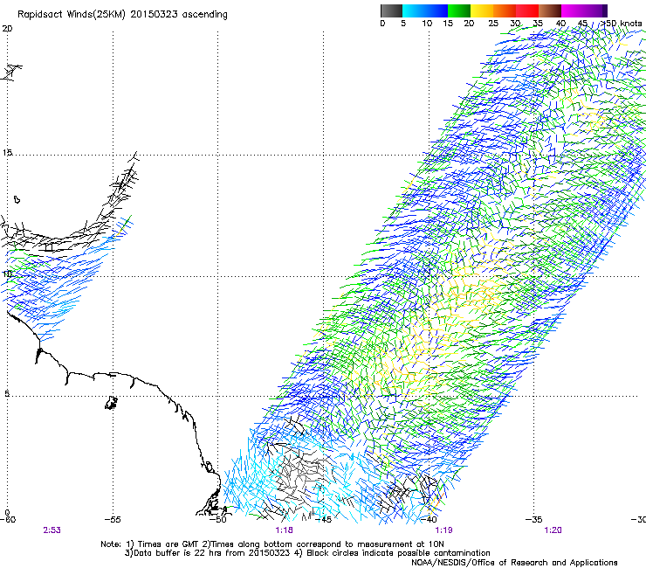The image size is (646, 568).
Task: Click the title 'Rapidscat Winds(25KM) 20150323 ascending'
Action: point(122,15)
